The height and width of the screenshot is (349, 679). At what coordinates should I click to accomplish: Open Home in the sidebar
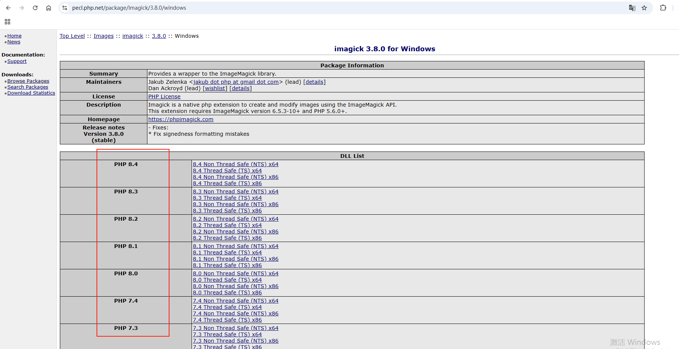15,36
